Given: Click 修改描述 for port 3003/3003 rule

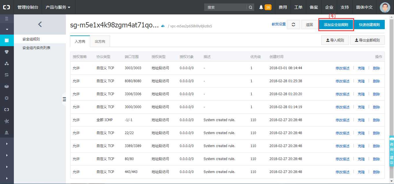Looking at the screenshot, I should [x=343, y=68].
